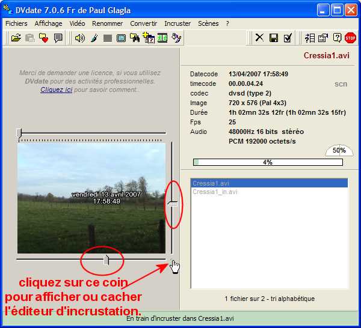Click the codec value dvsd (type 2)
361x328 pixels.
tap(250, 93)
